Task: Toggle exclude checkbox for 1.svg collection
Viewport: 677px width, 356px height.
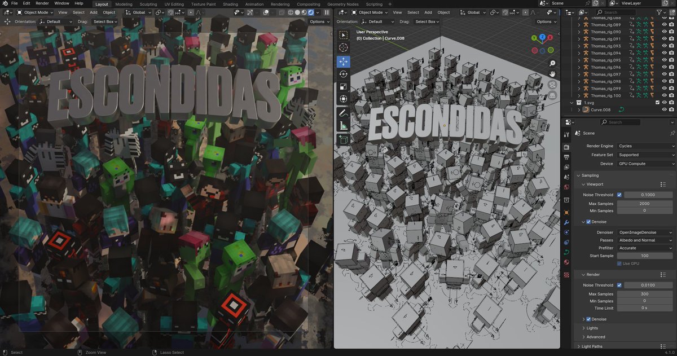Action: click(657, 103)
